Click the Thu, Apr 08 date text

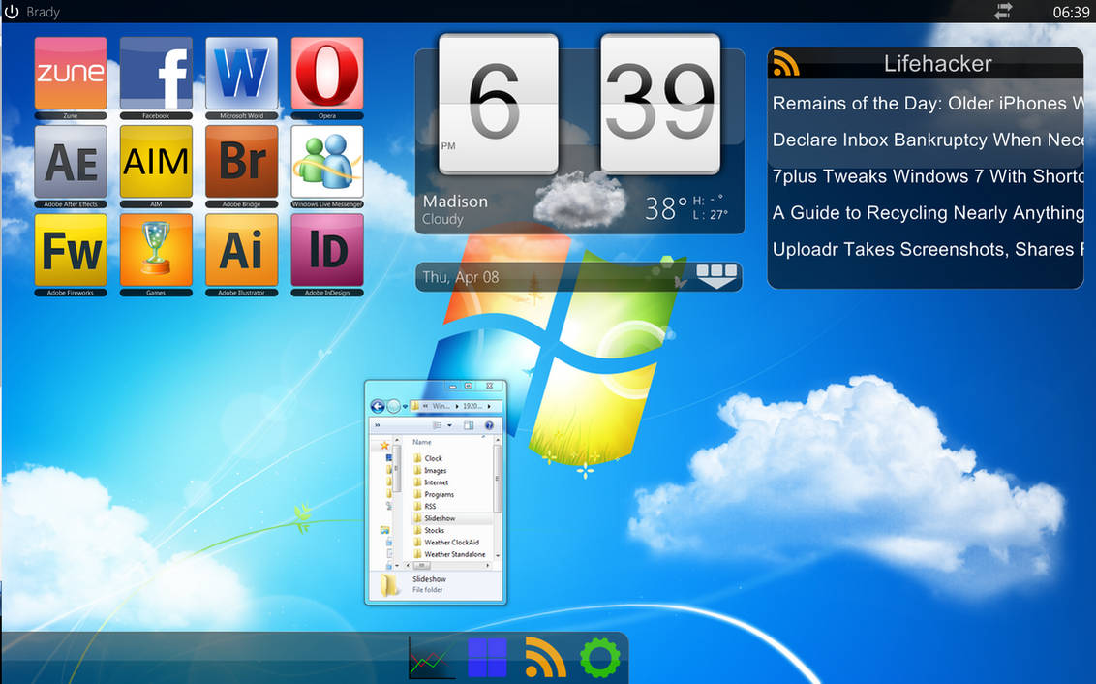[x=461, y=277]
